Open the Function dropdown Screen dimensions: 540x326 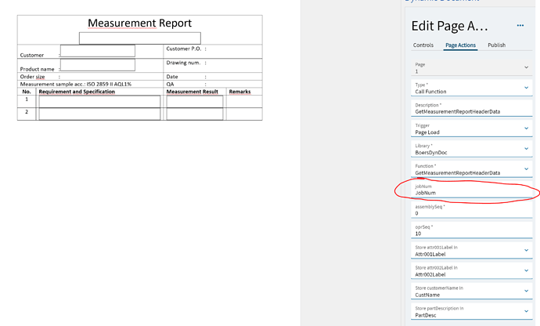click(x=471, y=169)
